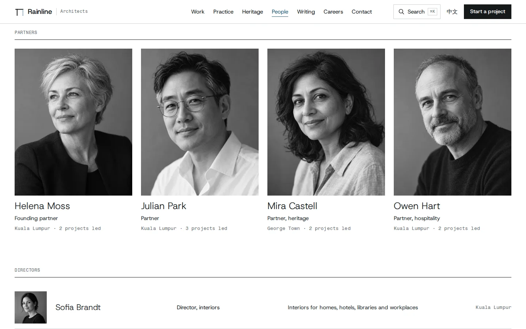Click the Start a project button
This screenshot has height=329, width=526.
tap(487, 12)
